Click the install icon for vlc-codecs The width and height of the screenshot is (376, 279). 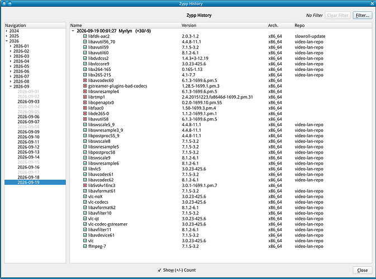[x=85, y=202]
